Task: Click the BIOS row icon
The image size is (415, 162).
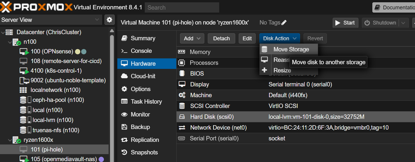Action: pyautogui.click(x=182, y=74)
